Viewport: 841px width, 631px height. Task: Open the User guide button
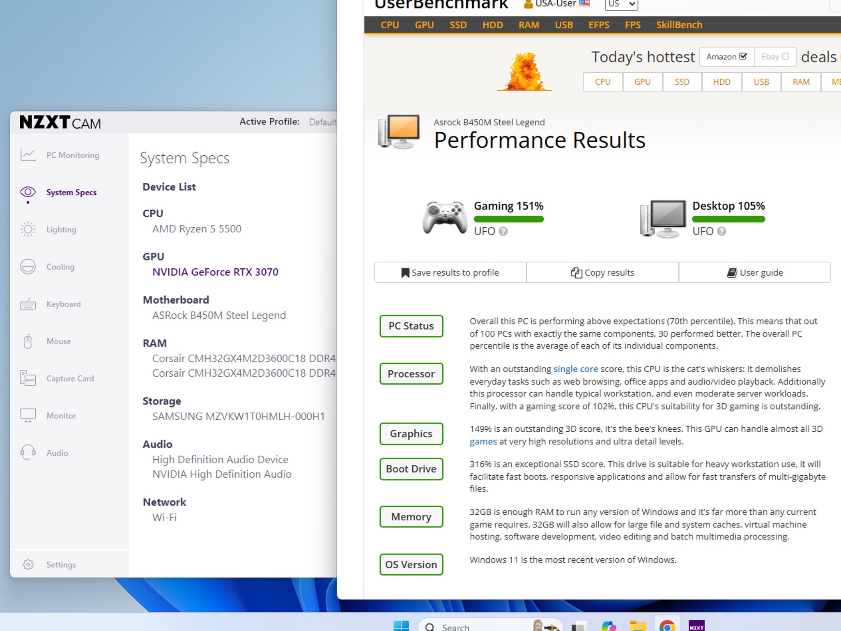(x=755, y=272)
